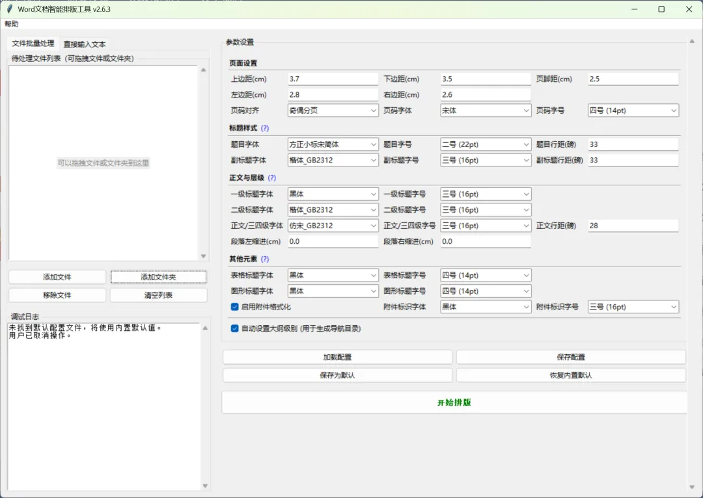Image resolution: width=703 pixels, height=498 pixels.
Task: Click settings panel scrollbar up arrow
Action: (692, 41)
